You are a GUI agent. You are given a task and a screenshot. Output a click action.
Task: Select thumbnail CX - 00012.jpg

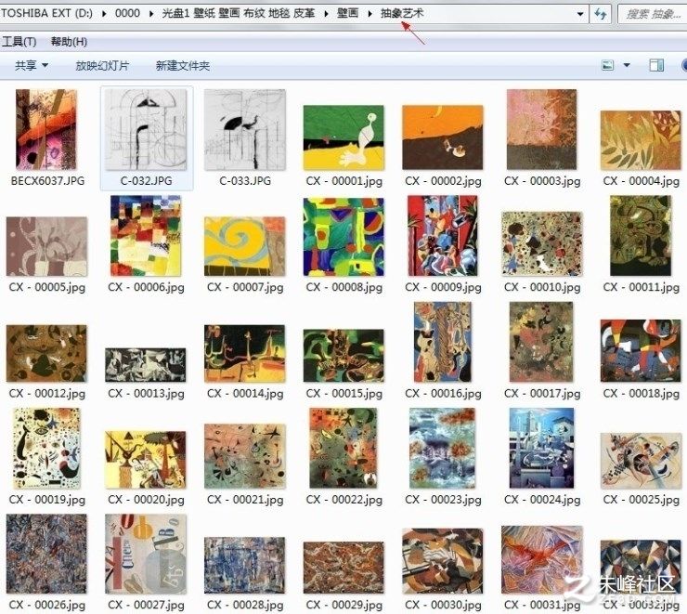click(46, 354)
